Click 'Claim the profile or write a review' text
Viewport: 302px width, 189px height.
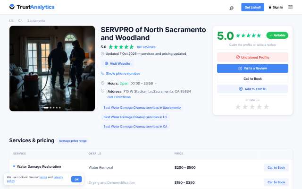point(252,45)
